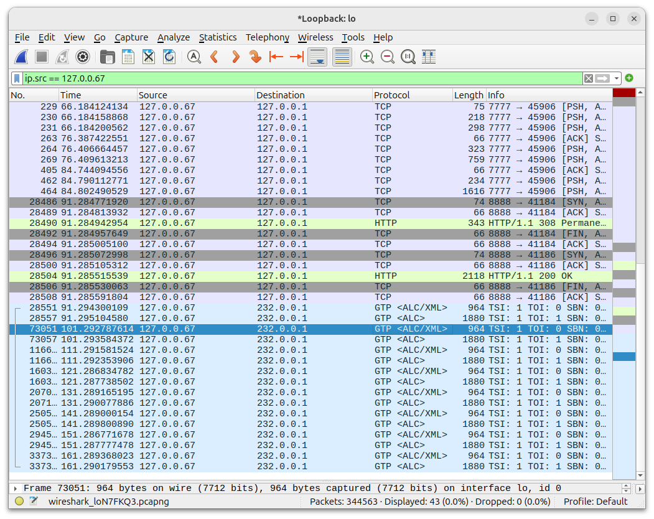Select packet 28490 HTTP 308 Permanent
Viewport: 654px width, 519px height.
coord(311,223)
